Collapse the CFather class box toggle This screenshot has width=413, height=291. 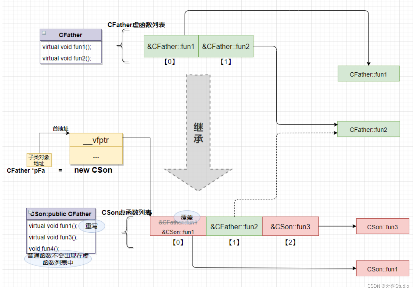point(44,33)
